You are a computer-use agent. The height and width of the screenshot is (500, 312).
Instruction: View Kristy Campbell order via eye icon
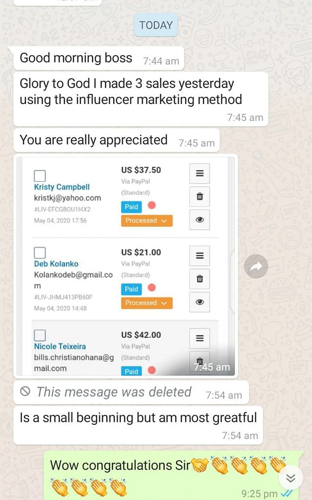point(199,220)
